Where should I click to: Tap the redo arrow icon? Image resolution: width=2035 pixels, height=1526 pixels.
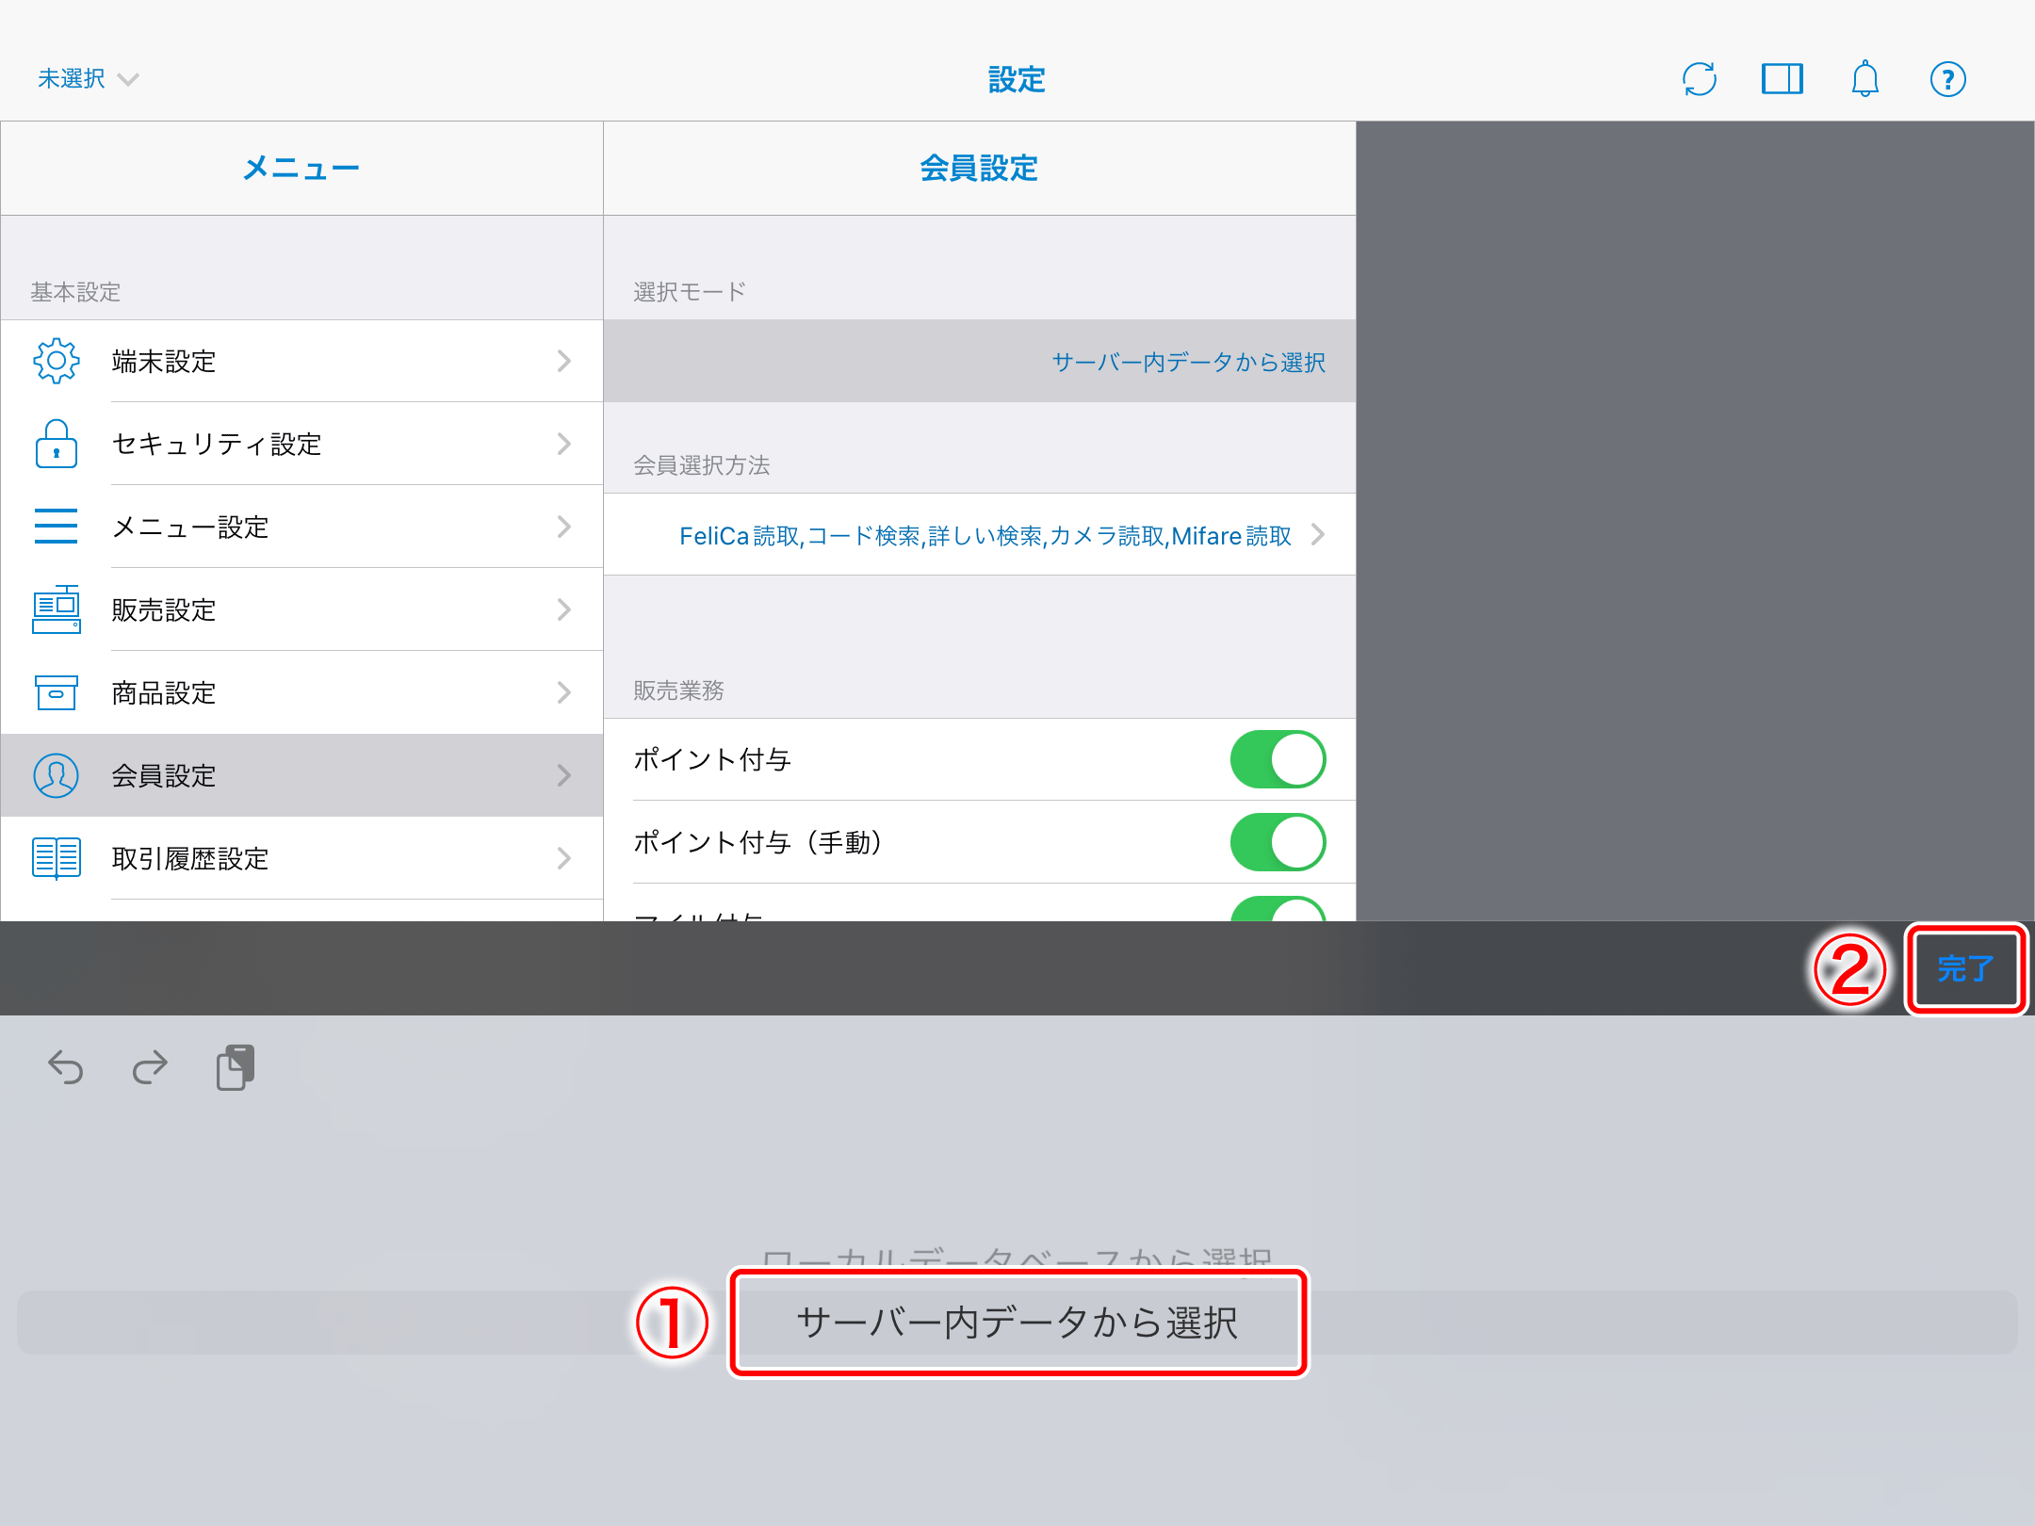click(x=150, y=1067)
